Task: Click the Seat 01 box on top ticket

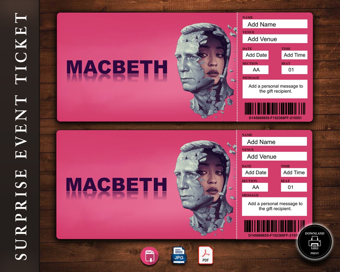Action: [x=294, y=70]
